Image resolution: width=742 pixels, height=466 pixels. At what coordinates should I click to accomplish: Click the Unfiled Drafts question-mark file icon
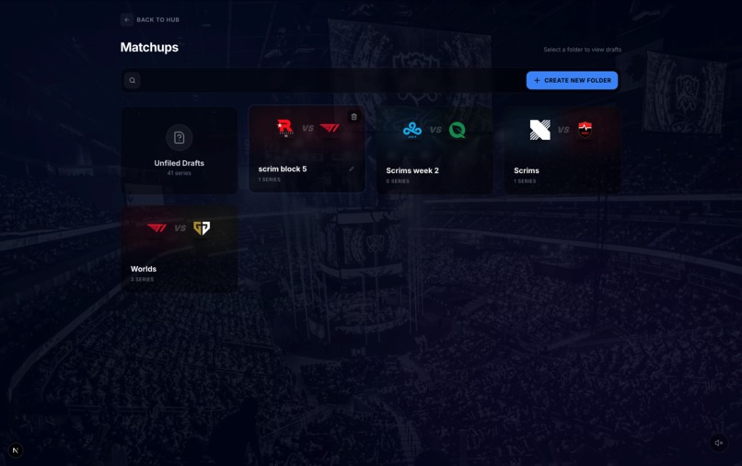click(179, 137)
